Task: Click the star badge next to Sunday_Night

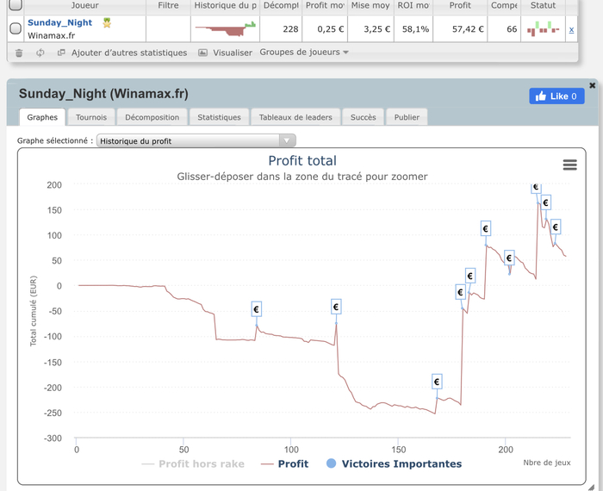Action: [x=107, y=23]
